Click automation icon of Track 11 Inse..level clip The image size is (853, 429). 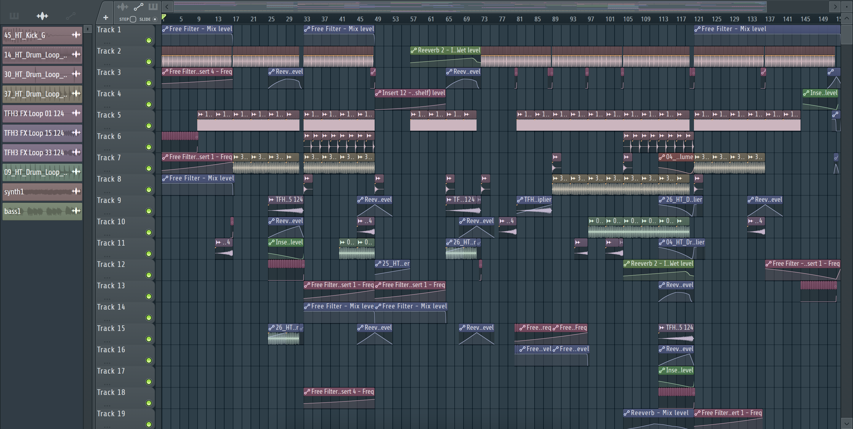coord(272,242)
